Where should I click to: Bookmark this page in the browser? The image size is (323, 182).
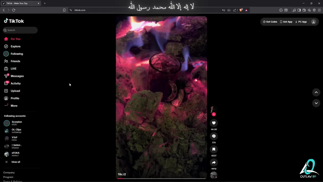point(64,10)
